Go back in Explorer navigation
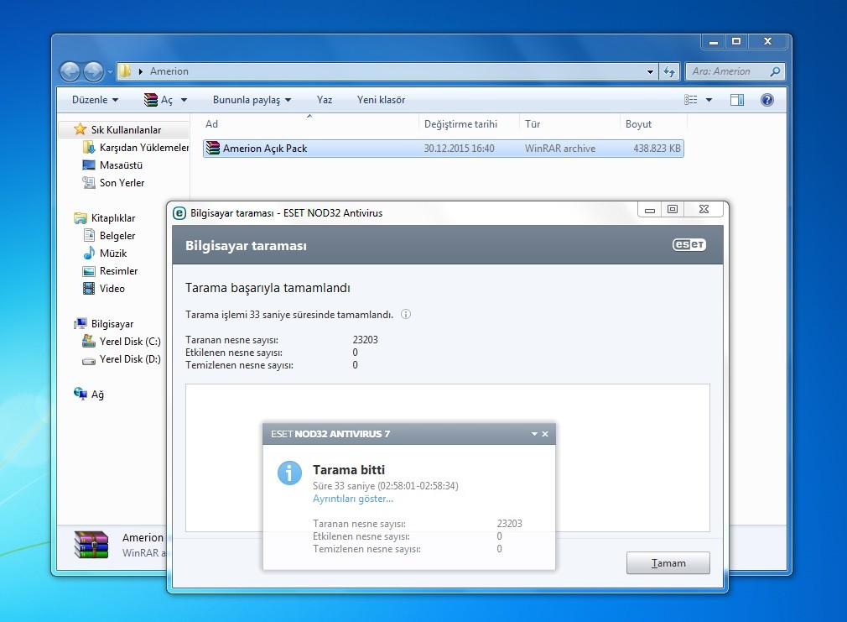This screenshot has height=622, width=847. pos(70,71)
